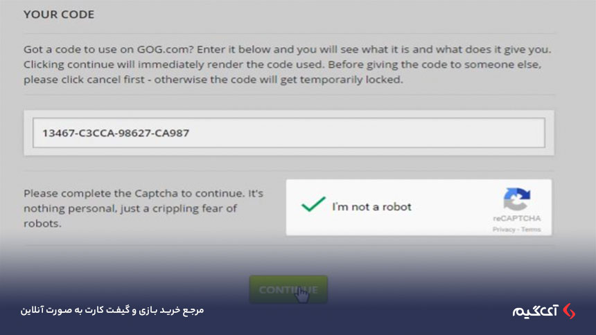596x335 pixels.
Task: Click the reCAPTCHA arrows logo
Action: [516, 199]
